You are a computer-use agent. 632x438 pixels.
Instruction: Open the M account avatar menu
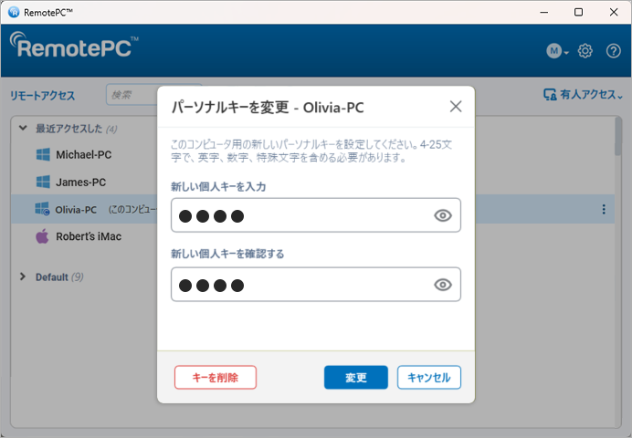coord(557,51)
